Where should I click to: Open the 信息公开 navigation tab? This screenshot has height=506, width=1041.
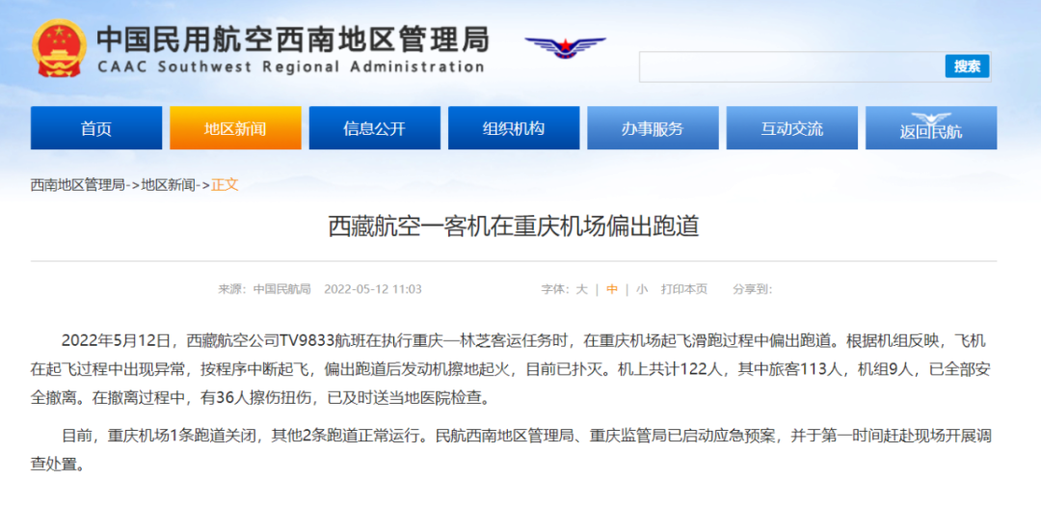pos(374,128)
